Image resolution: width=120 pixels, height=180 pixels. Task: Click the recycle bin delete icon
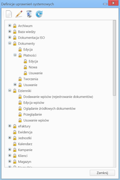(29, 14)
